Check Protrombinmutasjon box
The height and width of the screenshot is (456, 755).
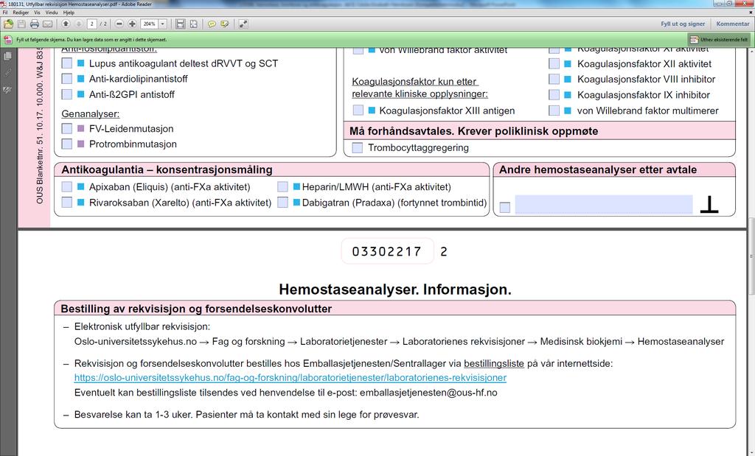click(67, 144)
